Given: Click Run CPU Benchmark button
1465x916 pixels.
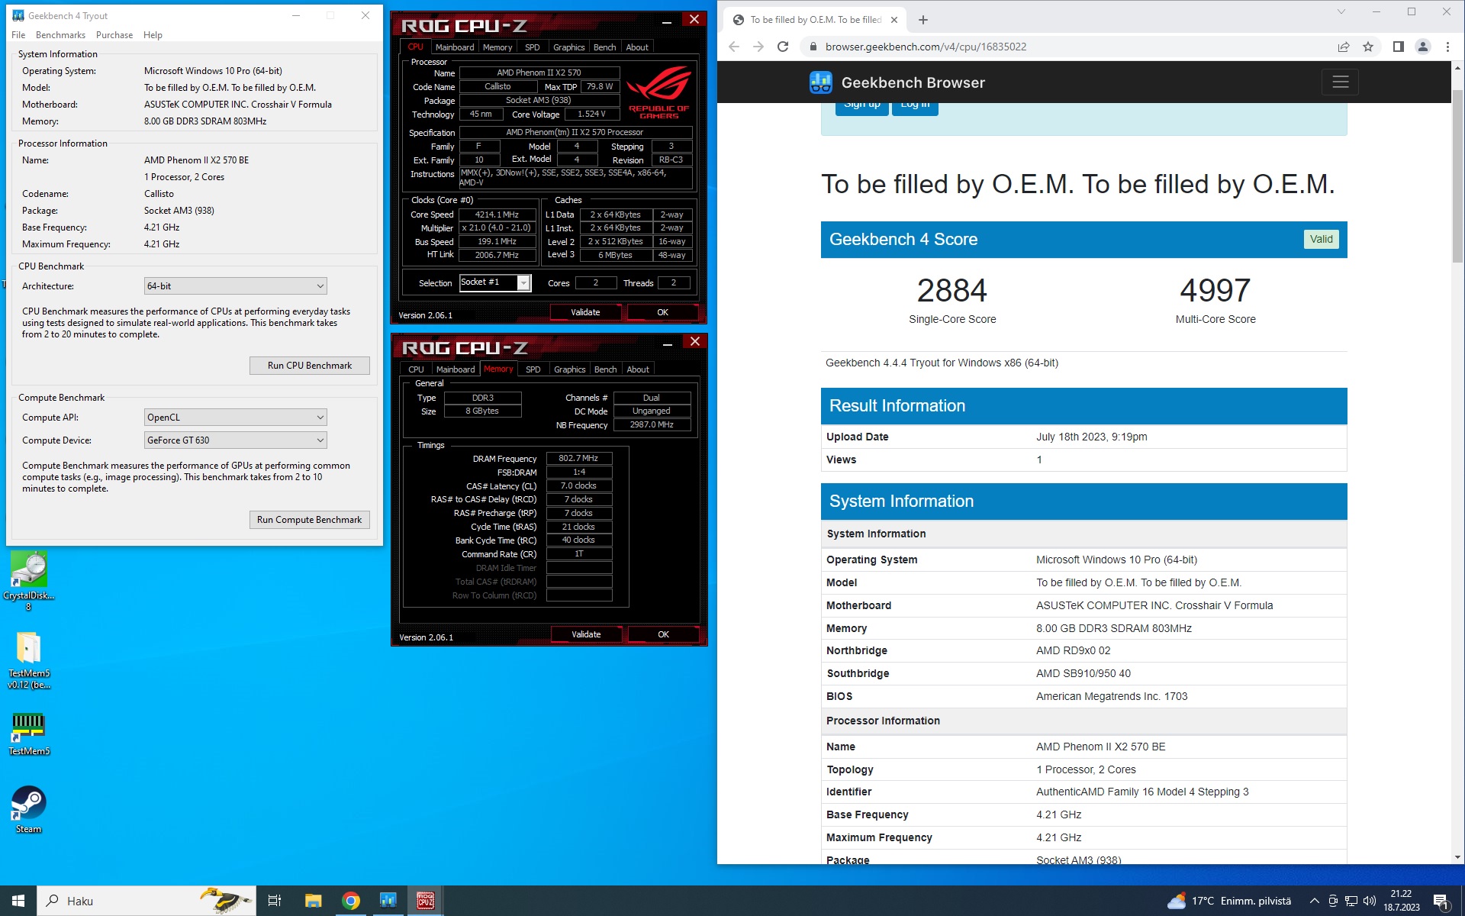Looking at the screenshot, I should click(310, 366).
